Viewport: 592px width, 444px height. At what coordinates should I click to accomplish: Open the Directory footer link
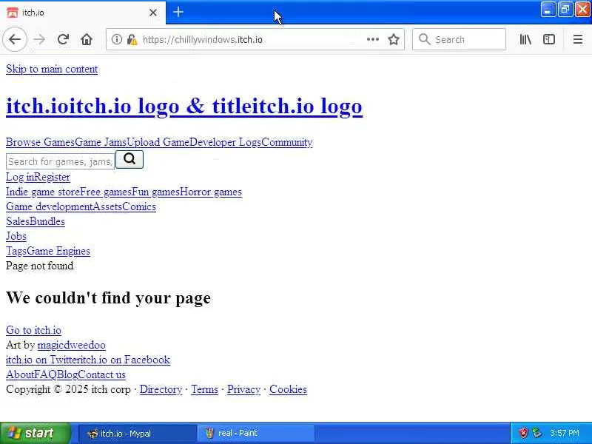coord(161,389)
